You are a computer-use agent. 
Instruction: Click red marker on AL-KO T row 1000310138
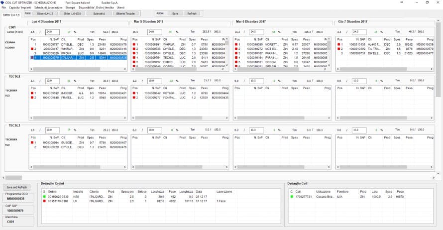pos(339,44)
